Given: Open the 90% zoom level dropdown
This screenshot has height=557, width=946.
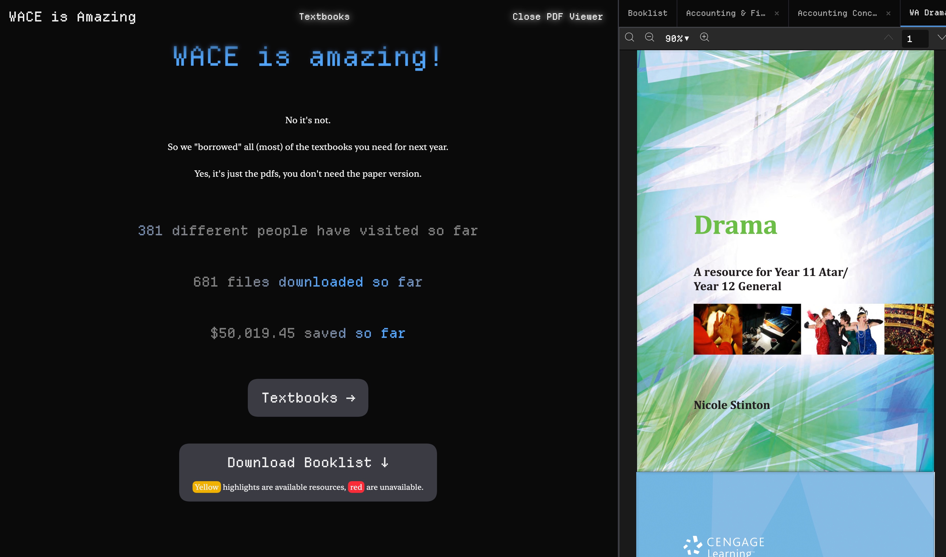Looking at the screenshot, I should [x=677, y=38].
